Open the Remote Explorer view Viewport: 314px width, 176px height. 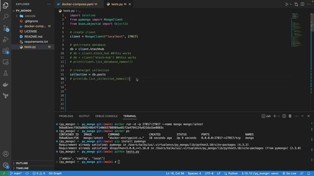5,62
